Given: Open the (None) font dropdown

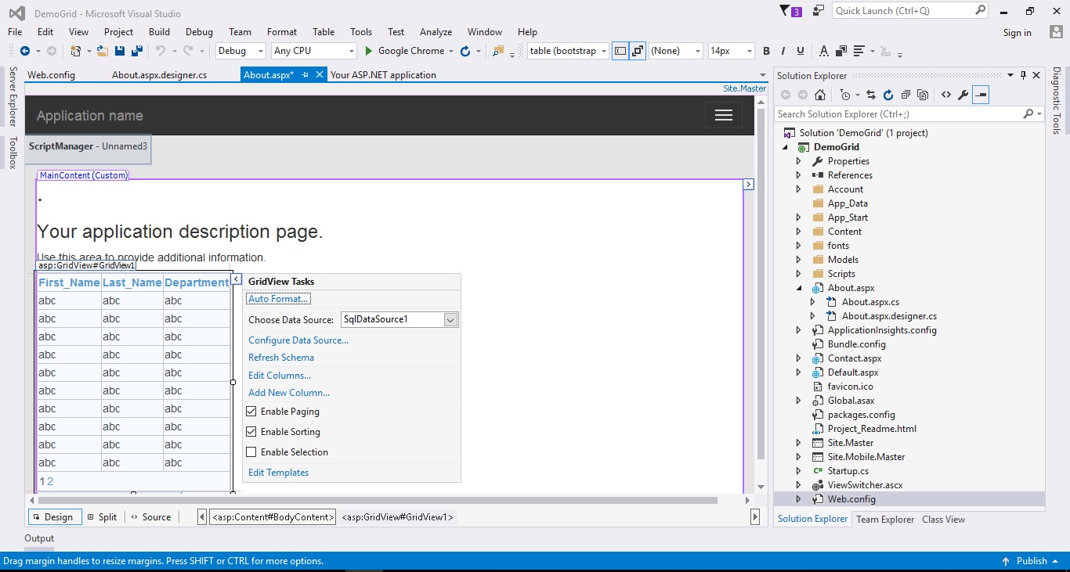Looking at the screenshot, I should click(675, 51).
